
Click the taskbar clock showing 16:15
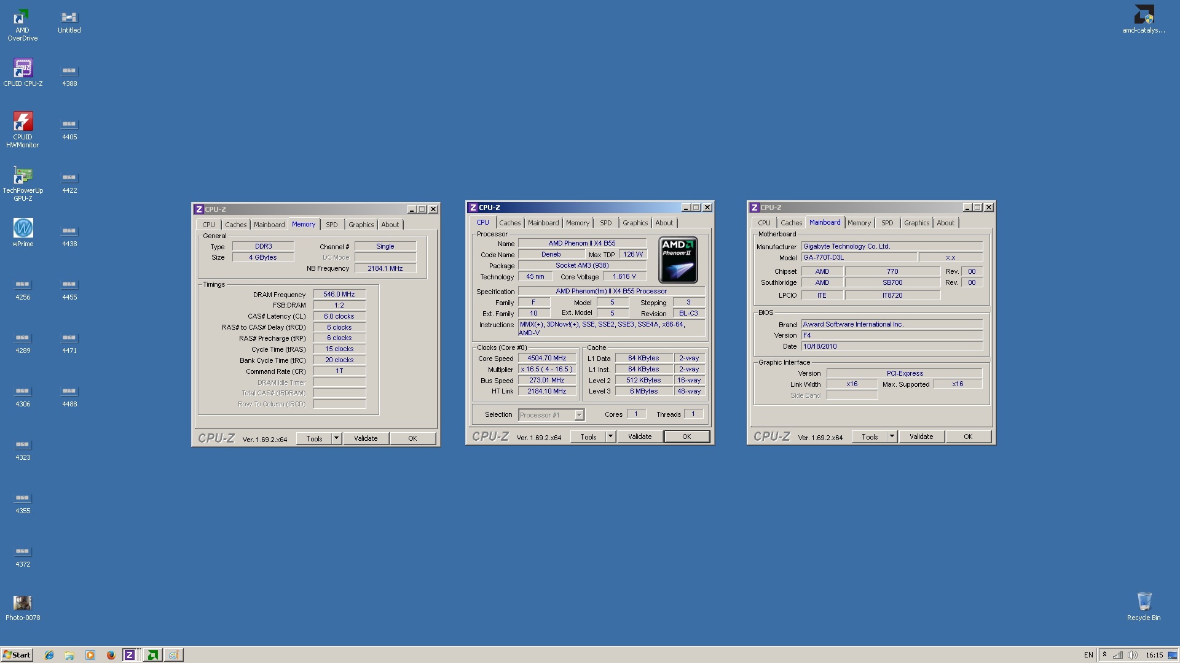click(x=1154, y=655)
